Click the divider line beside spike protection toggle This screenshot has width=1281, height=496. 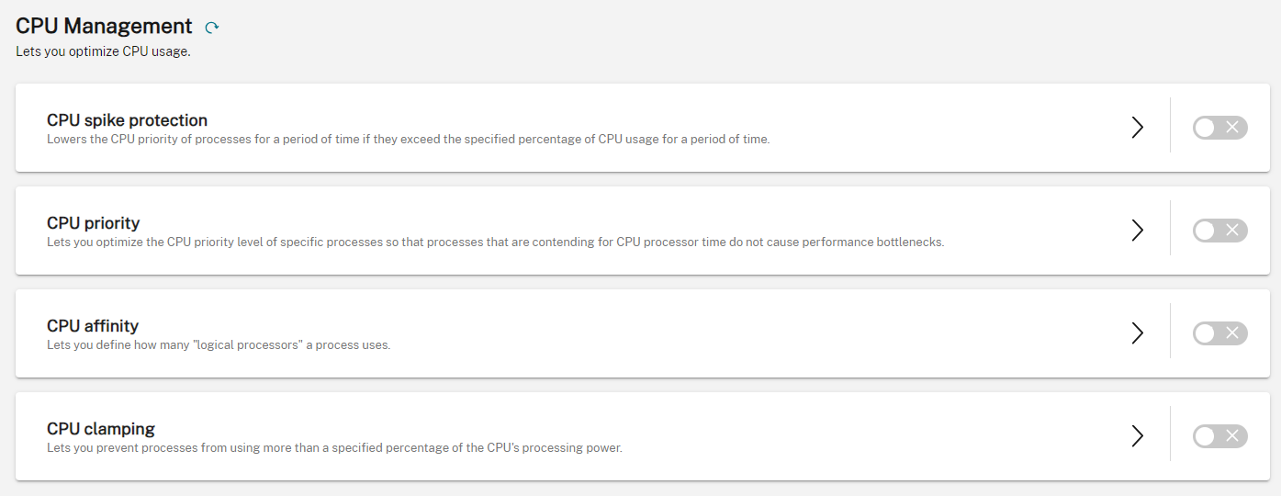click(x=1170, y=125)
